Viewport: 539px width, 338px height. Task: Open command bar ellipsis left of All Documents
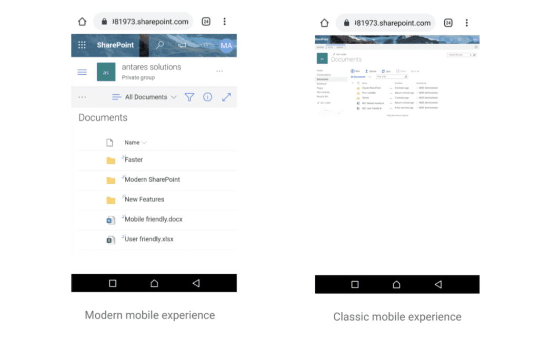82,97
